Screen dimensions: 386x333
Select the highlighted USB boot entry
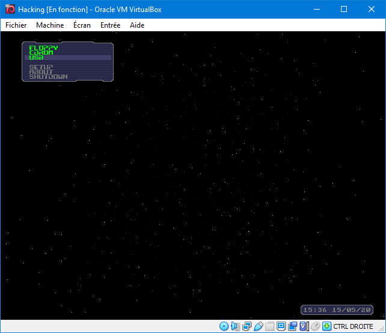(36, 58)
